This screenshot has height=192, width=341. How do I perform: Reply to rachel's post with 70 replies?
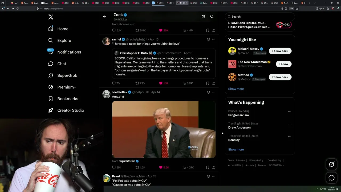(x=116, y=83)
